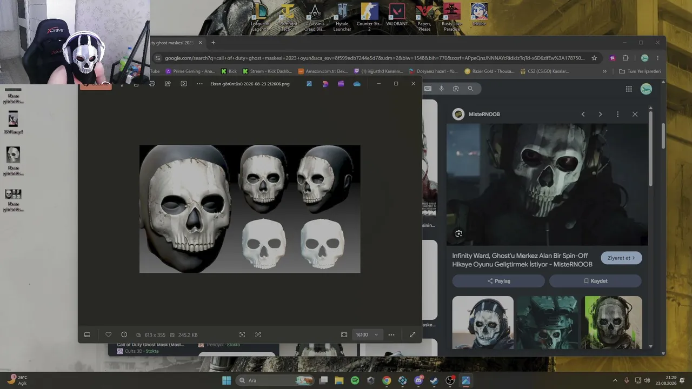This screenshot has width=692, height=389.
Task: Click the Google search magnifier button
Action: pos(470,89)
